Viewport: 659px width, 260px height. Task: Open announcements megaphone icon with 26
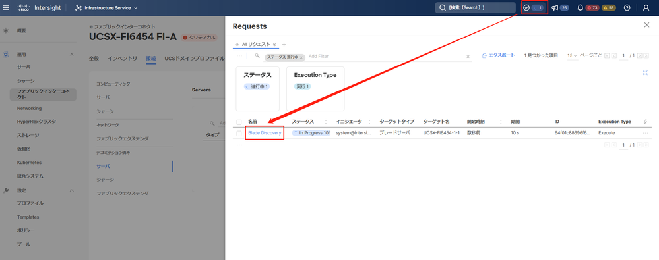click(560, 7)
